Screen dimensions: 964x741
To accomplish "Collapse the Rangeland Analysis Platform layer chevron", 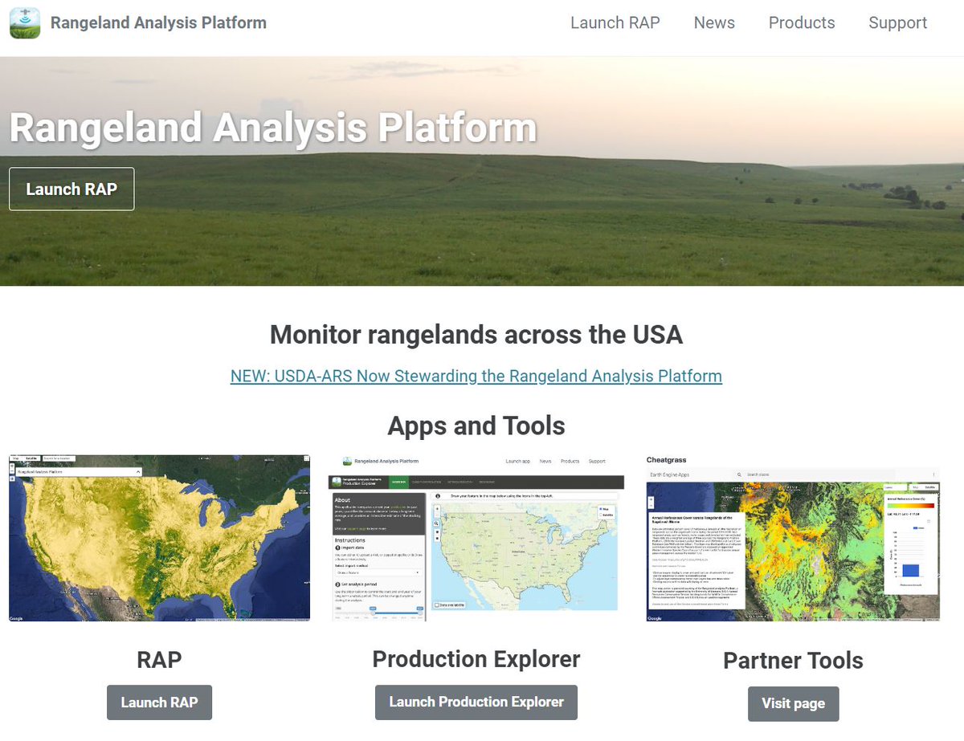I will [x=137, y=472].
